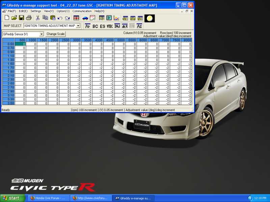Click the Windows Start button
The width and height of the screenshot is (270, 202).
pos(12,198)
